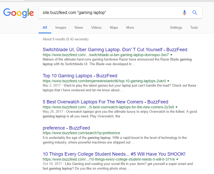This screenshot has width=214, height=174.
Task: Click the benjaminkristanto96 top-10-gaming-laptops URL text
Action: (104, 81)
